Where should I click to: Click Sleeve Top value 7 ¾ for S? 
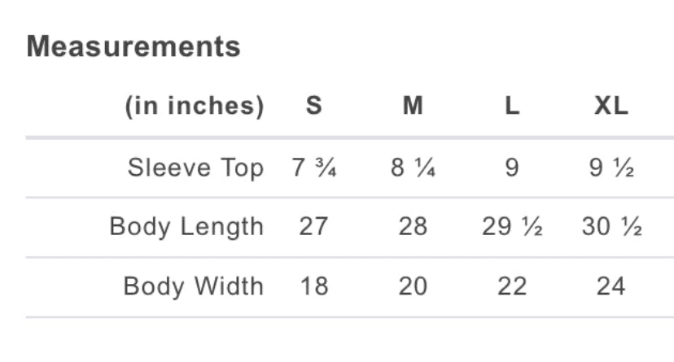pyautogui.click(x=314, y=168)
